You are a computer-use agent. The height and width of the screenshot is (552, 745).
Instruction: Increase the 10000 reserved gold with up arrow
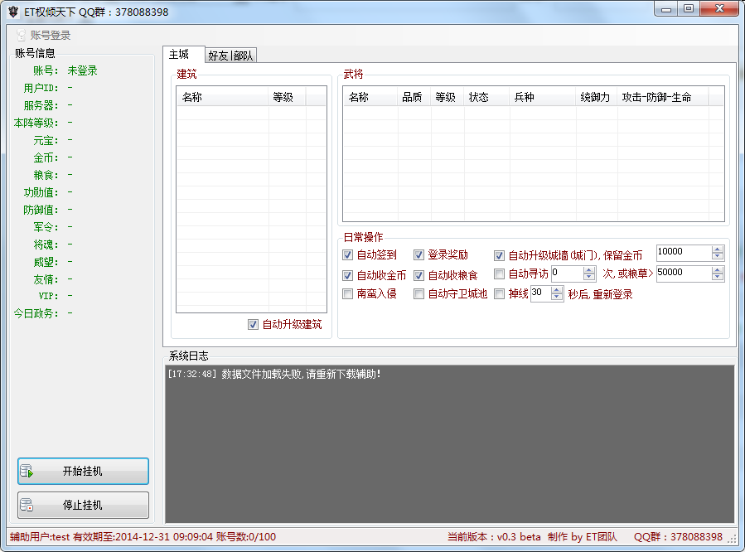(x=717, y=251)
